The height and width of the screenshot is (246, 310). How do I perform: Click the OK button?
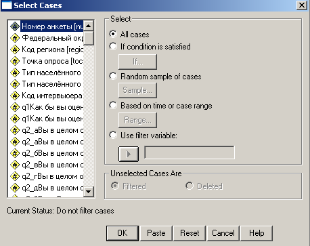coord(123,233)
